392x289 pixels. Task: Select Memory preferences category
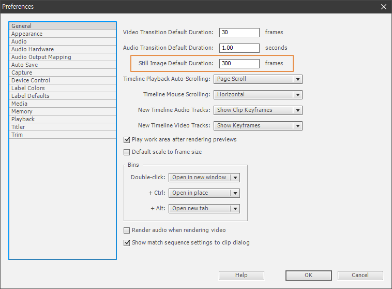(x=63, y=111)
